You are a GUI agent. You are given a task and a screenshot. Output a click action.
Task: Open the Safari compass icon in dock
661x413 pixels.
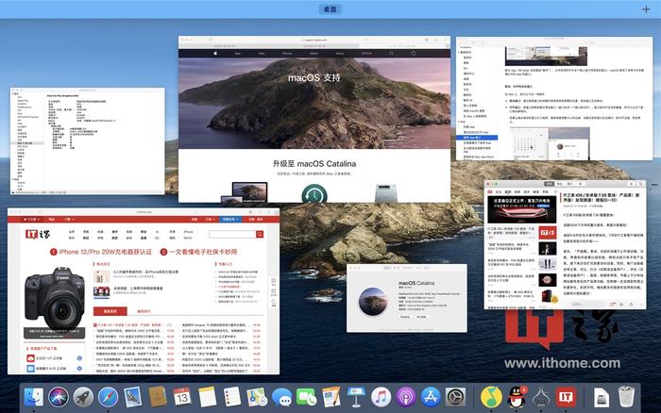[108, 397]
